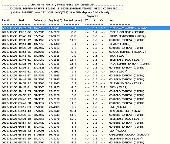Click the Büyüklük heading text
The image size is (170, 144).
93,16
